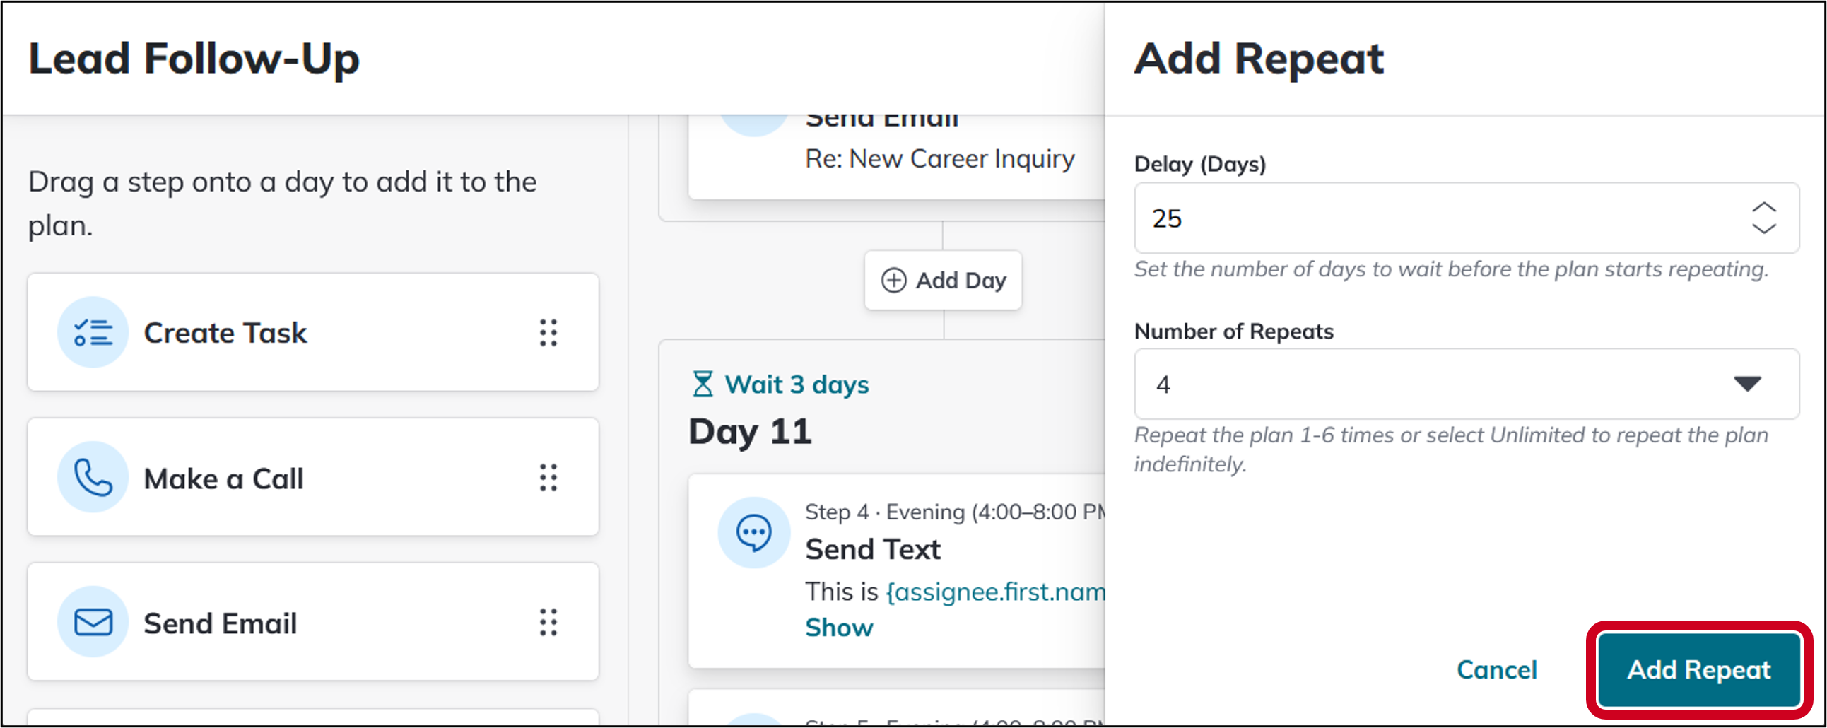Click the Send Text chat bubble icon
The width and height of the screenshot is (1827, 728).
[x=754, y=532]
